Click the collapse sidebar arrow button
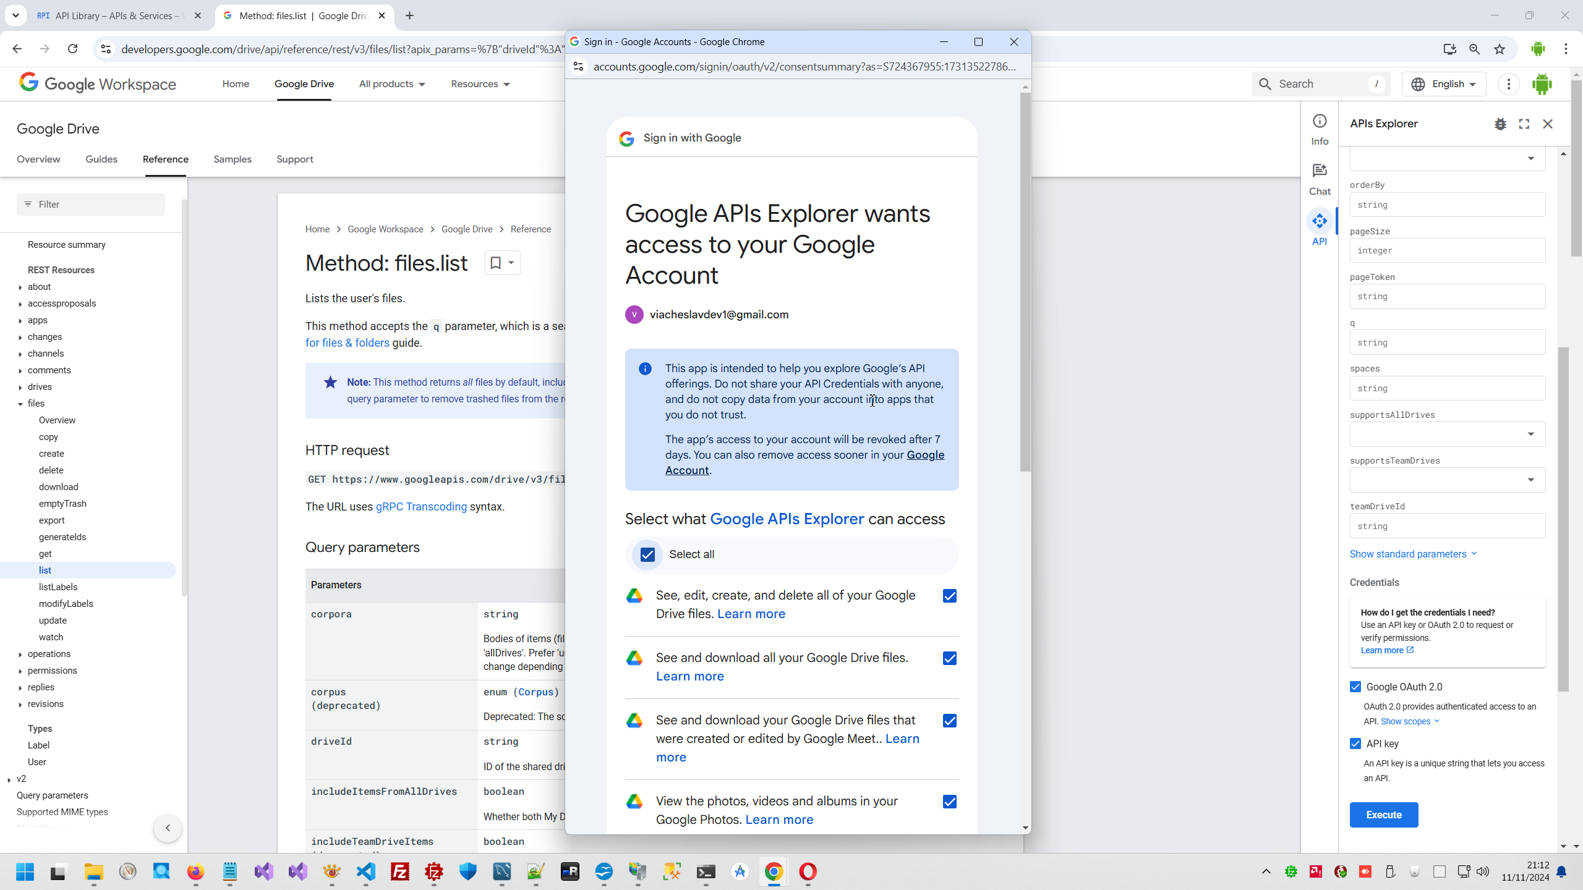 coord(168,828)
